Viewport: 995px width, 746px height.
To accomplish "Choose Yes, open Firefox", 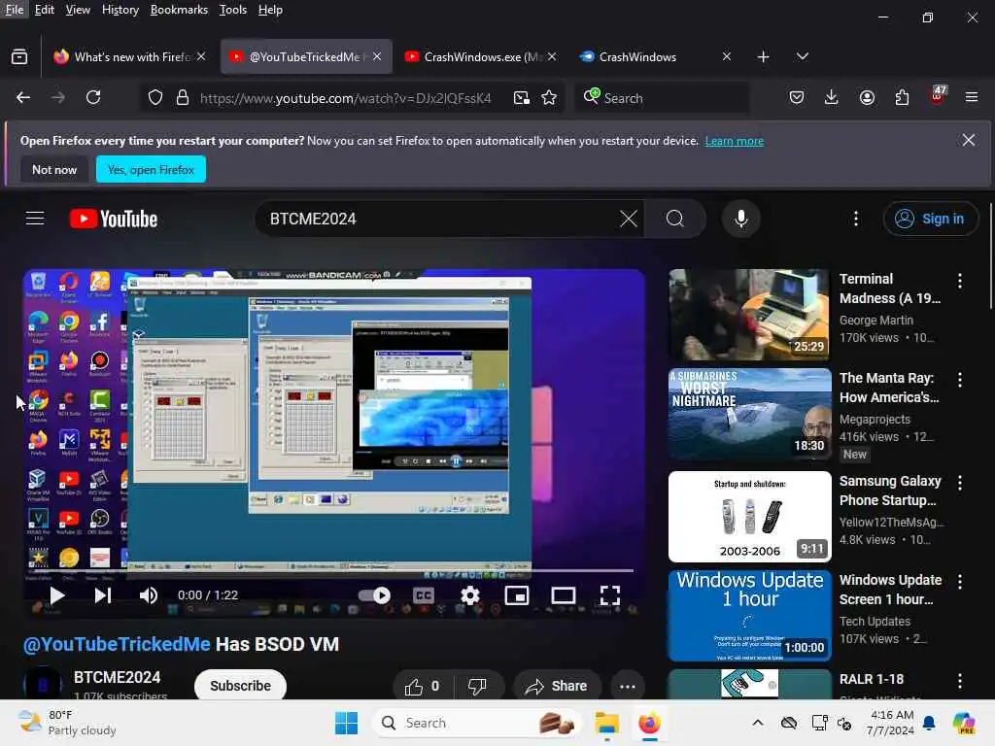I will 151,169.
